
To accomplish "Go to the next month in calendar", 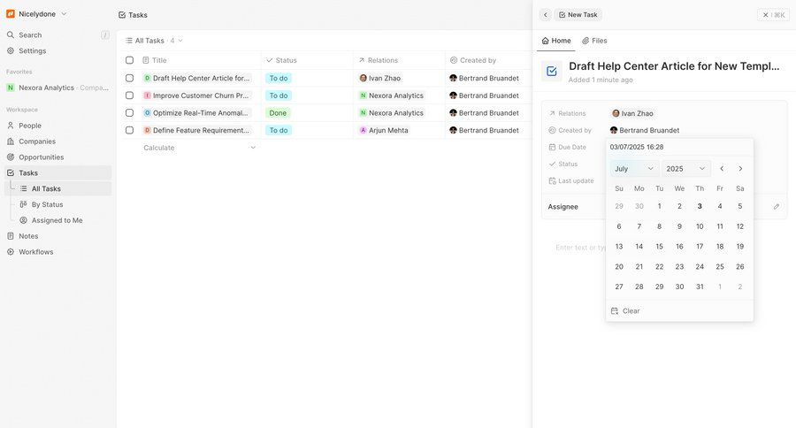I will coord(740,169).
